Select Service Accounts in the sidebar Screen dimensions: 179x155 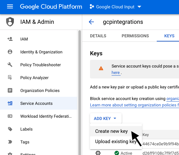[39, 103]
